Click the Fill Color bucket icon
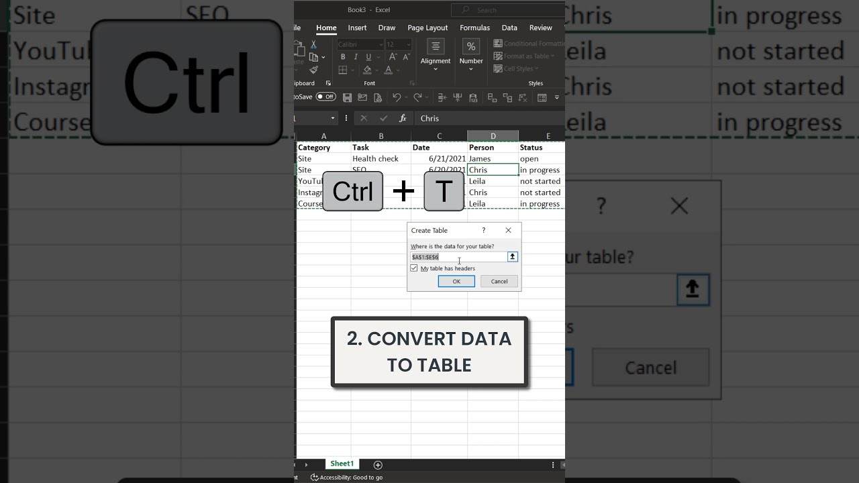The image size is (859, 483). [x=366, y=70]
